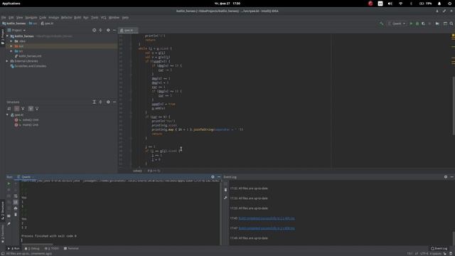Open the Applications menu in top bar

pyautogui.click(x=11, y=4)
